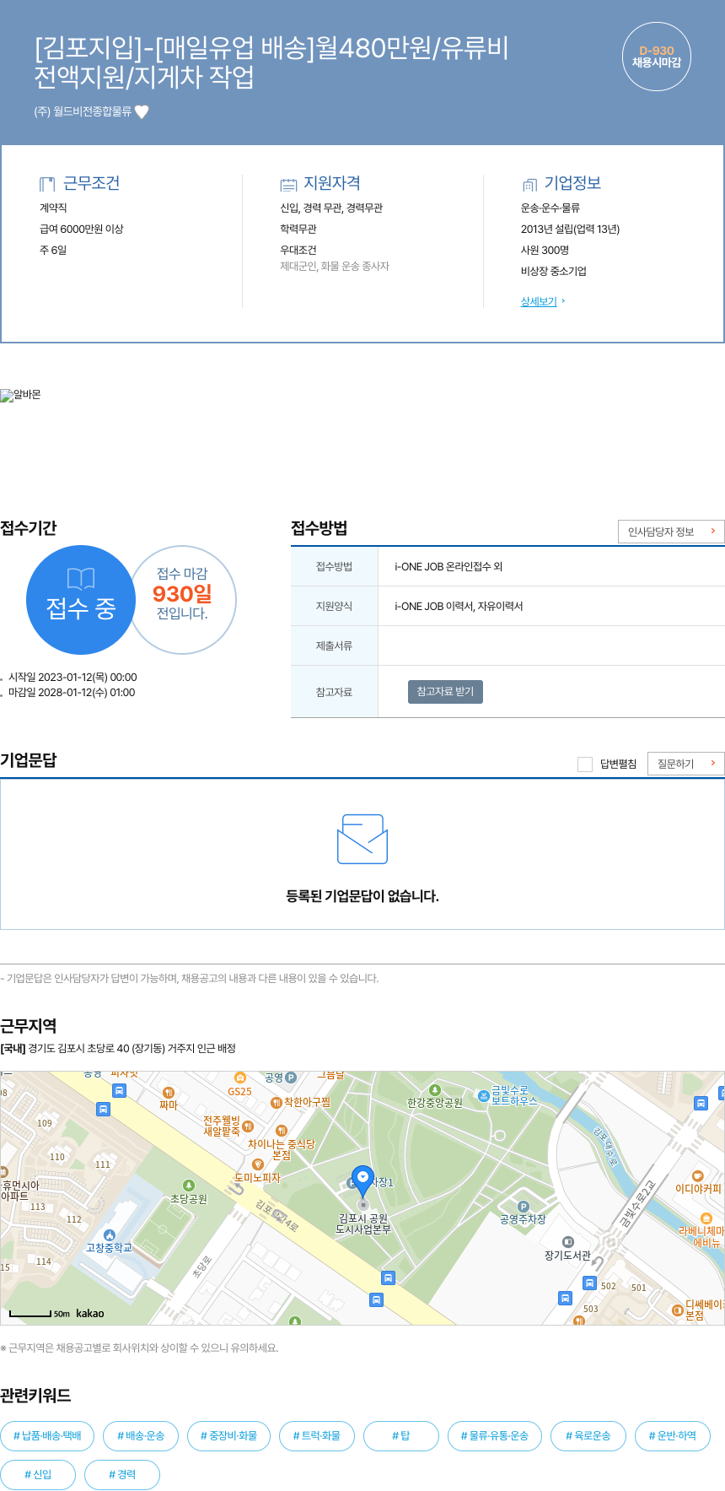Click the 접수 마감 930일 circle
Viewport: 725px width, 1491px height.
tap(182, 600)
